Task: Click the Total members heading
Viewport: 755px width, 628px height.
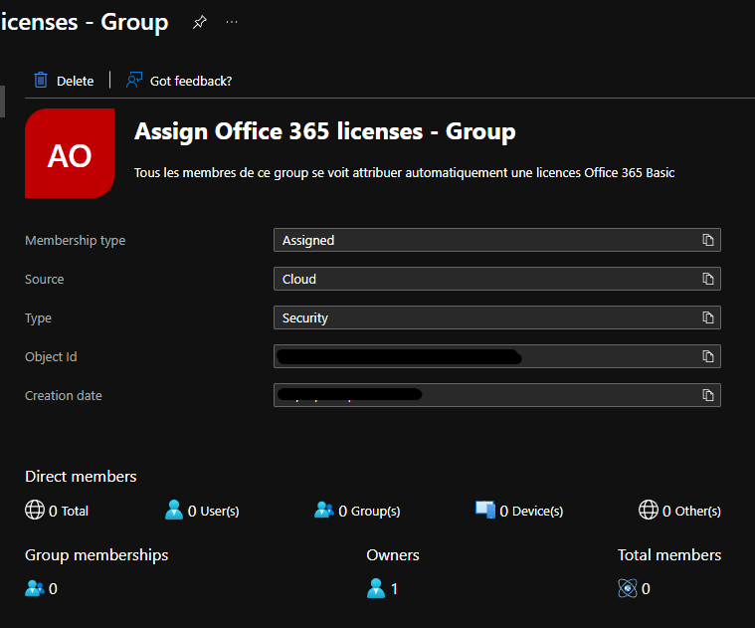Action: (669, 554)
